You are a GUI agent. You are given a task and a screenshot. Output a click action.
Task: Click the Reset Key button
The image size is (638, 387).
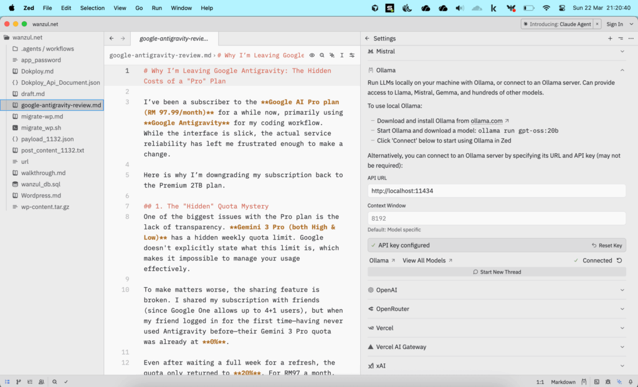coord(606,246)
